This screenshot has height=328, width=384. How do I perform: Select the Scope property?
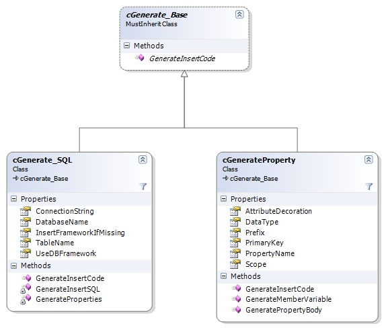click(256, 264)
